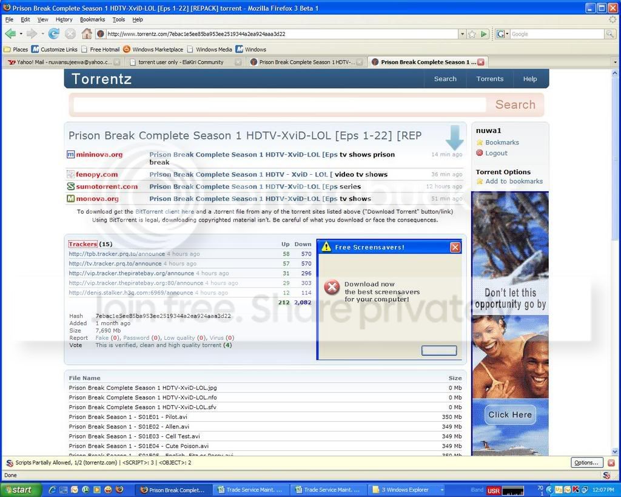Click the NoScript icon in status bar

tap(606, 475)
